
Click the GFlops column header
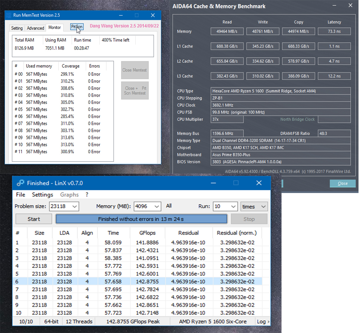pyautogui.click(x=147, y=233)
